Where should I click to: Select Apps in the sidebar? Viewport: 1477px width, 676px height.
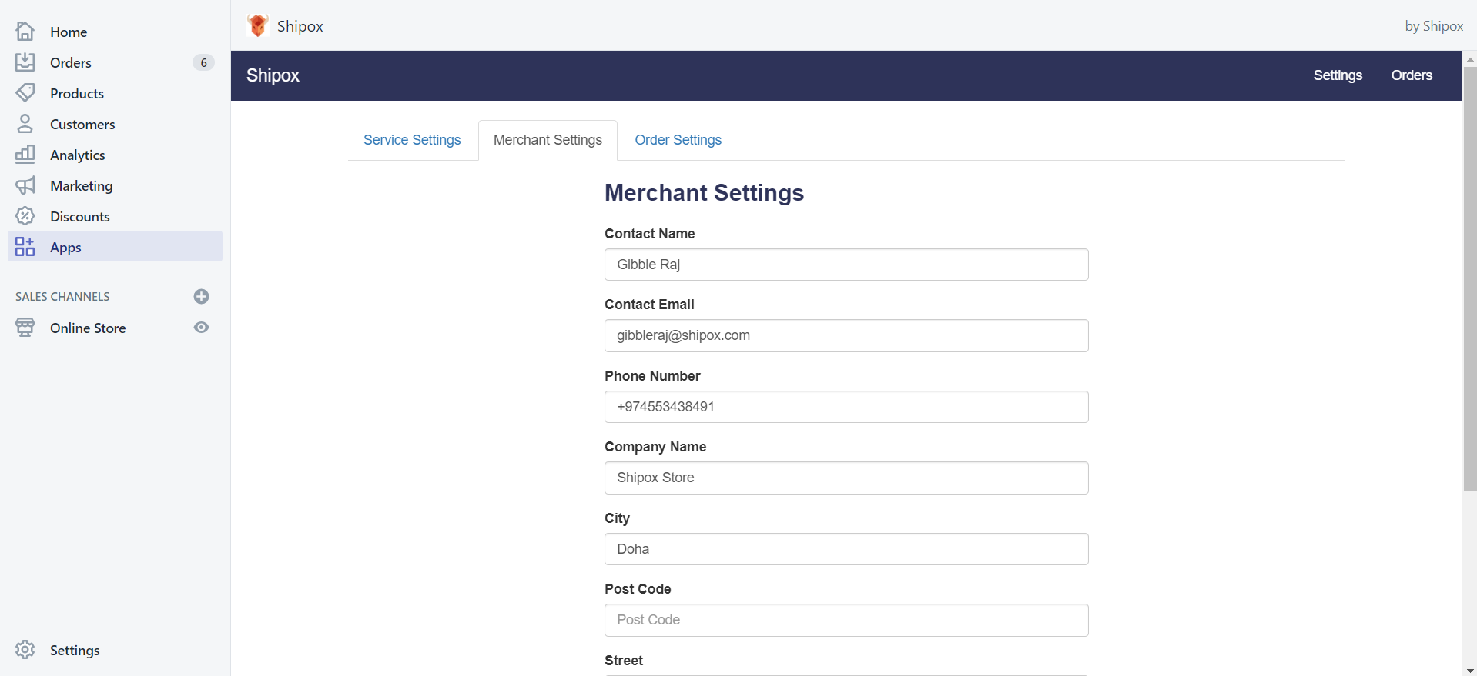pos(115,247)
